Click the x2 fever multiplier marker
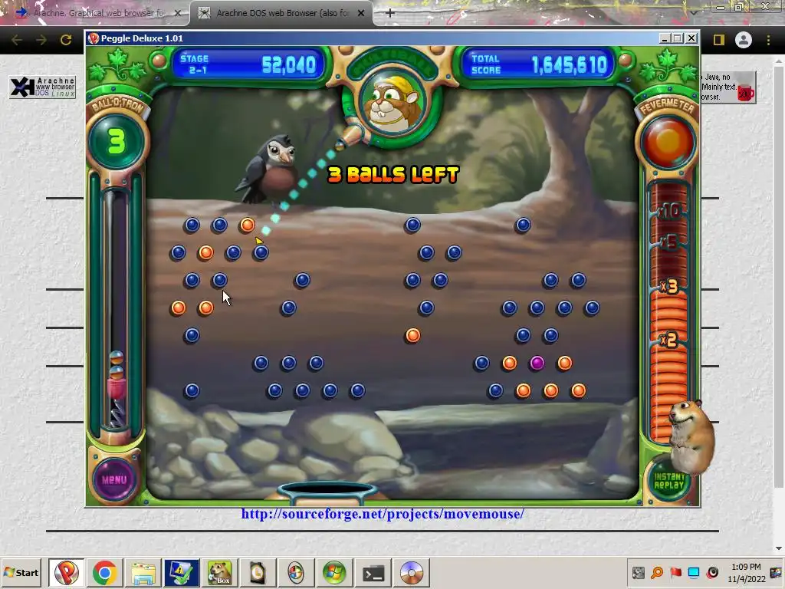 668,340
